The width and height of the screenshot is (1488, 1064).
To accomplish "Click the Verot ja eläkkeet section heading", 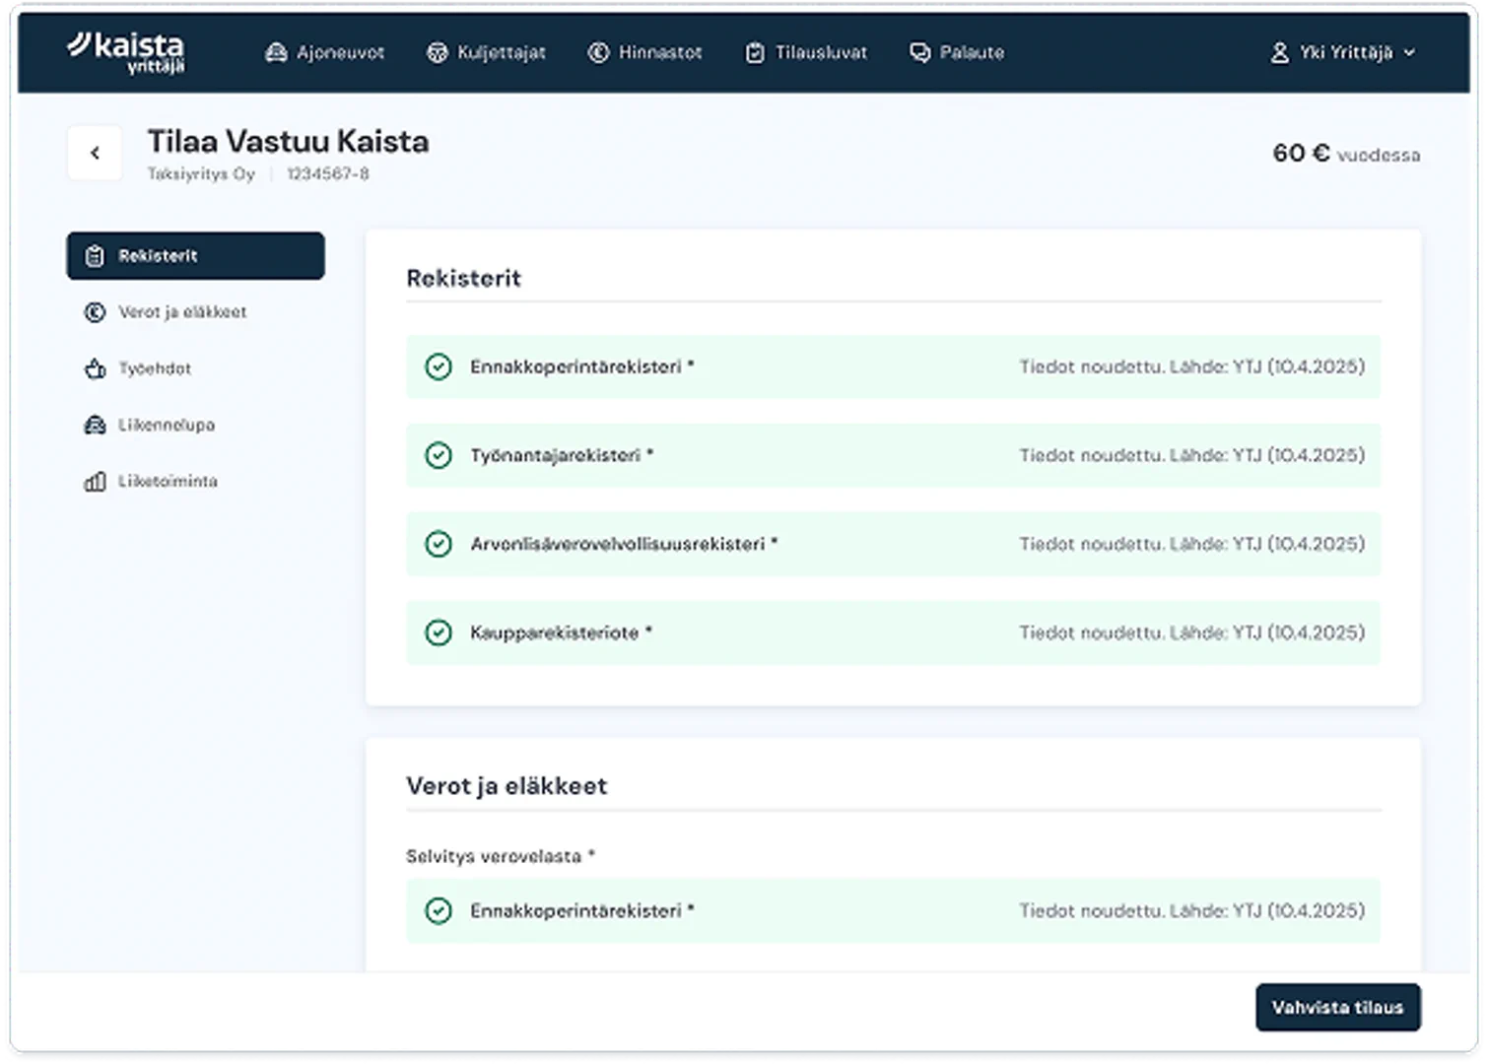I will tap(507, 786).
